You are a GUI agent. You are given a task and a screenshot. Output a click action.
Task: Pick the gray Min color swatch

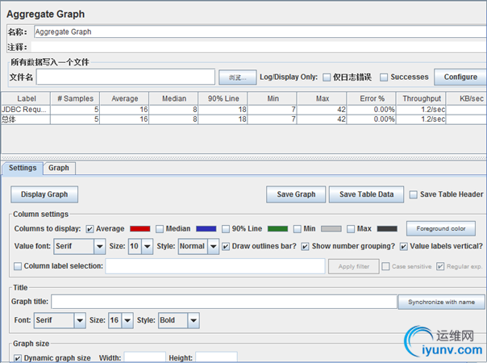click(331, 229)
